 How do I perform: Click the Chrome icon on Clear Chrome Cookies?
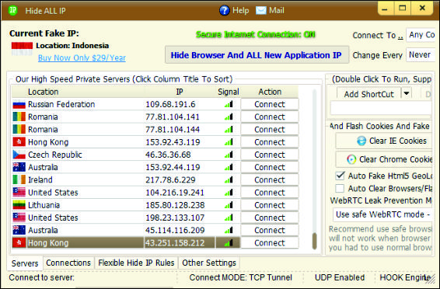351,159
